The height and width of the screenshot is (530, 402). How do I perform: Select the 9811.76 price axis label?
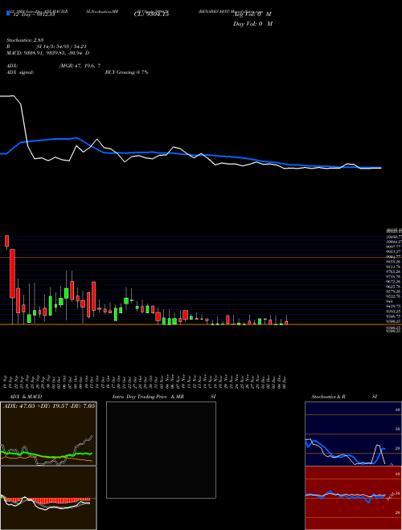(394, 267)
